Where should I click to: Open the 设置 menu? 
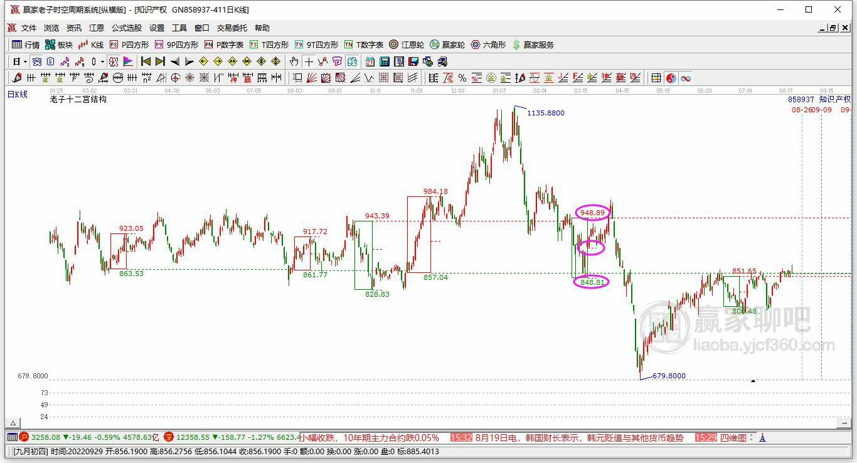[157, 28]
